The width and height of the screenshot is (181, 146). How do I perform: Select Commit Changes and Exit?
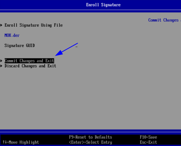[29, 61]
